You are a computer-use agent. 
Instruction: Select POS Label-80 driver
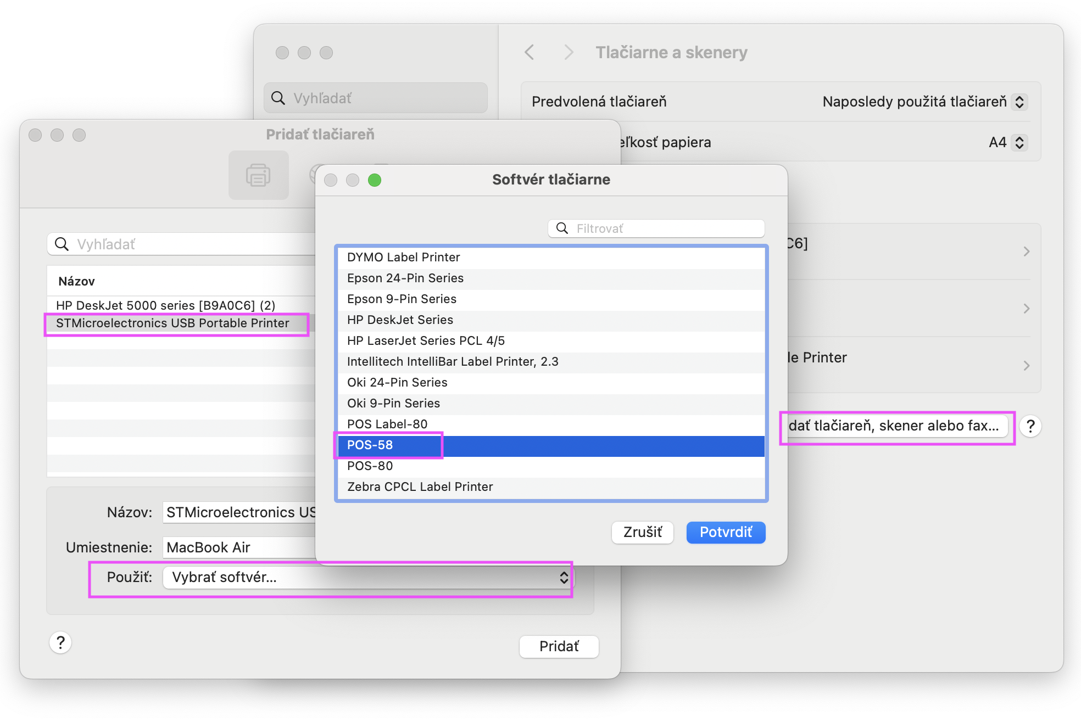click(551, 424)
